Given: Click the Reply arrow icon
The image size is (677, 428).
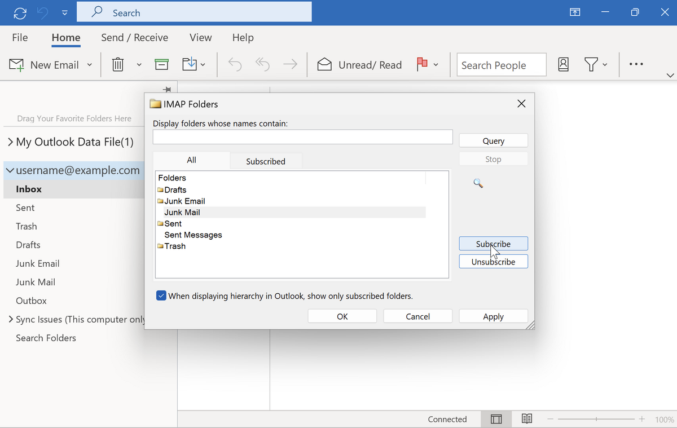Looking at the screenshot, I should tap(235, 65).
